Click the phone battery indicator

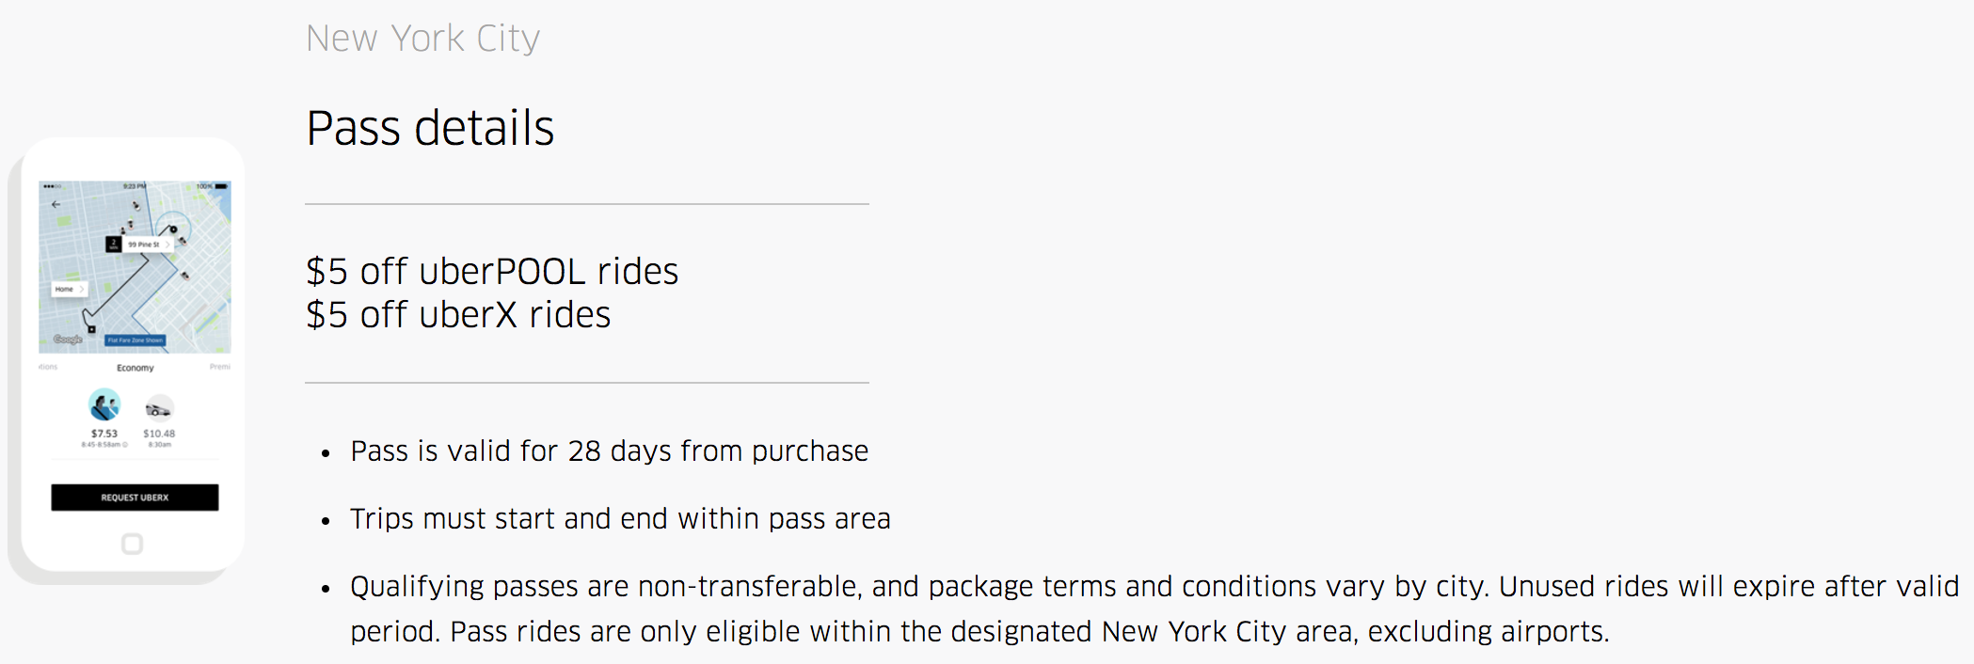tap(221, 186)
